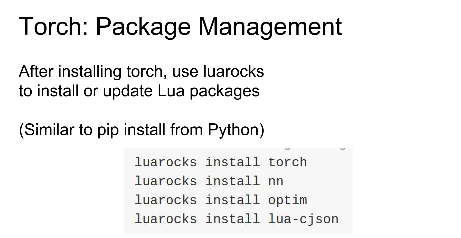The width and height of the screenshot is (461, 238).
Task: Click the word "pip" in the parenthetical note
Action: click(108, 130)
